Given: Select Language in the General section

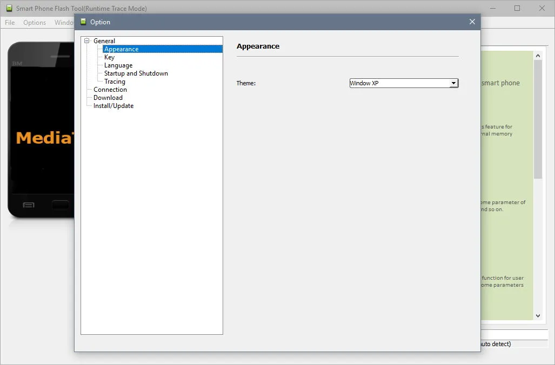Looking at the screenshot, I should pyautogui.click(x=118, y=65).
